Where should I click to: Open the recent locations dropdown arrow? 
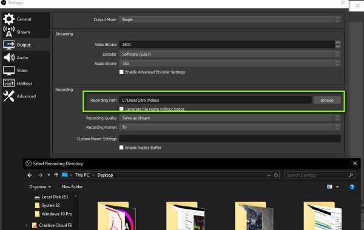(49, 175)
